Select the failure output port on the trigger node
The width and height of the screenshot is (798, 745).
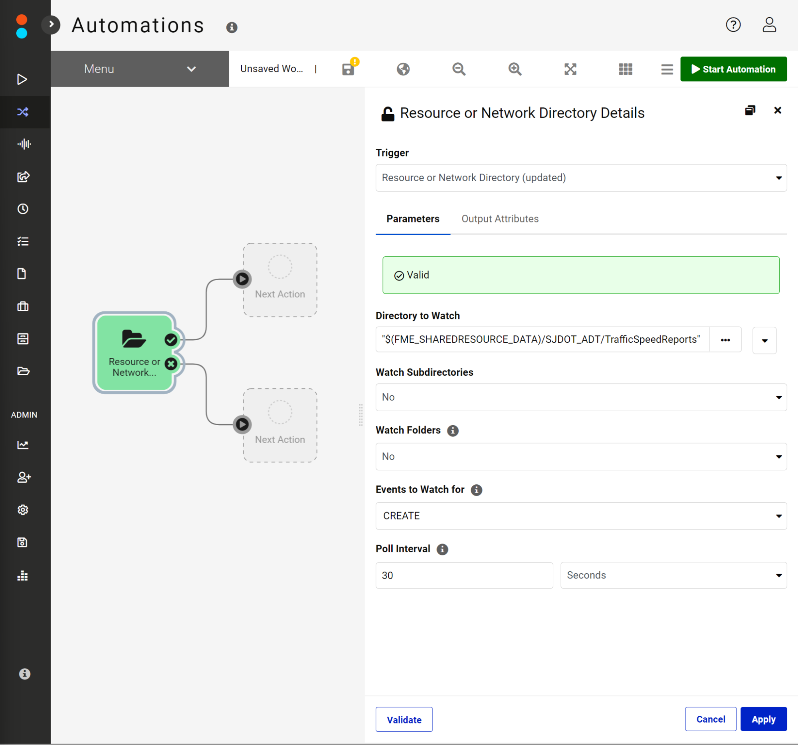pos(171,364)
